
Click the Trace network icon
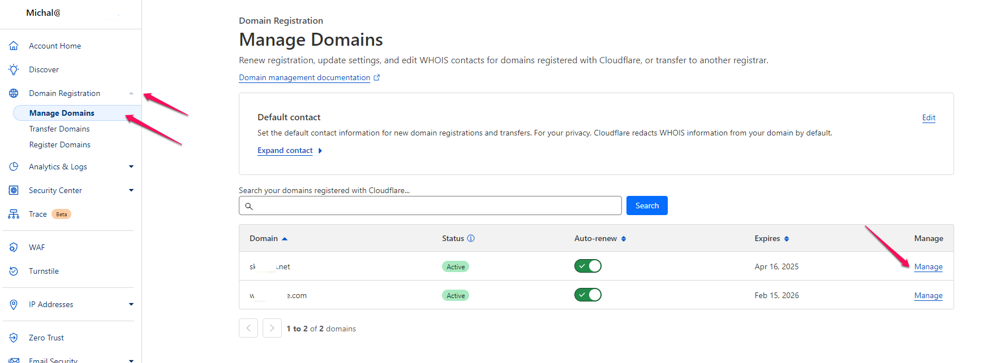coord(14,214)
